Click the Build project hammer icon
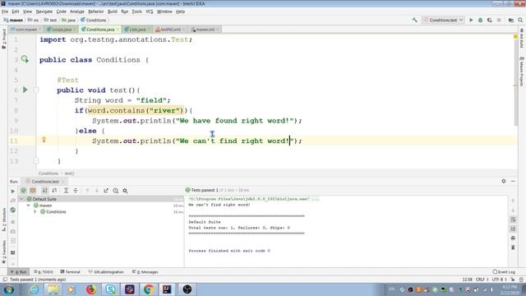The image size is (526, 296). tap(414, 20)
